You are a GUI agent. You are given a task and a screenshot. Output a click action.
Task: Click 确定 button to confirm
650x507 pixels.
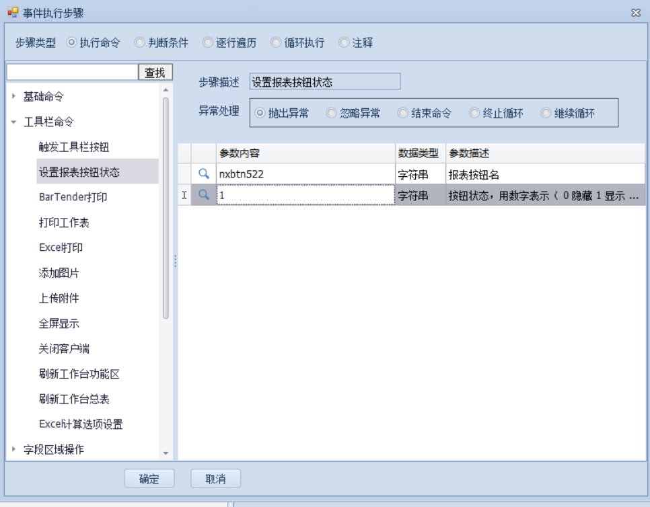click(x=149, y=479)
